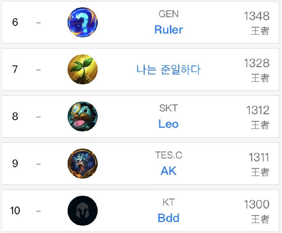282x233 pixels.
Task: Select the rank 10 number
Action: coord(15,210)
